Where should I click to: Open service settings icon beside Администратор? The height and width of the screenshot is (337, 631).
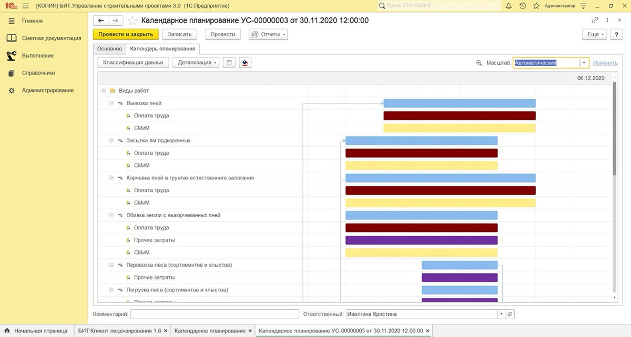[583, 6]
